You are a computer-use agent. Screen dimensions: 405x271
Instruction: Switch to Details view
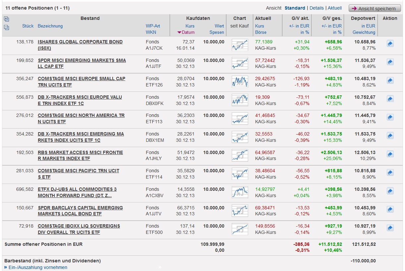coord(317,8)
